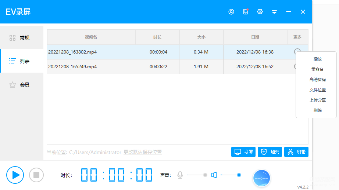Image resolution: width=339 pixels, height=190 pixels.
Task: Stop recording with the square stop button
Action: (x=36, y=175)
